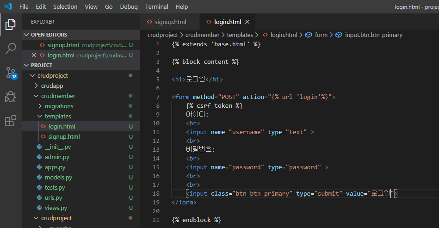Click the closing form tag line
439x228 pixels.
click(x=184, y=202)
